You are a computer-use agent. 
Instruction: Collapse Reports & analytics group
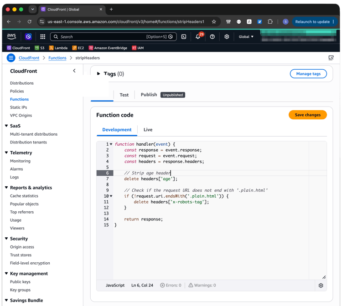click(6, 187)
